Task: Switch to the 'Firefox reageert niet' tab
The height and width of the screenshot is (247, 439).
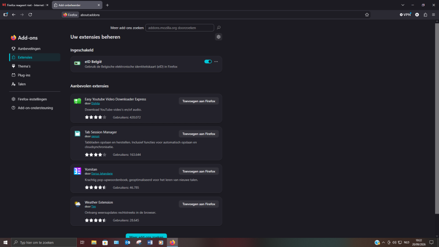Action: point(25,5)
